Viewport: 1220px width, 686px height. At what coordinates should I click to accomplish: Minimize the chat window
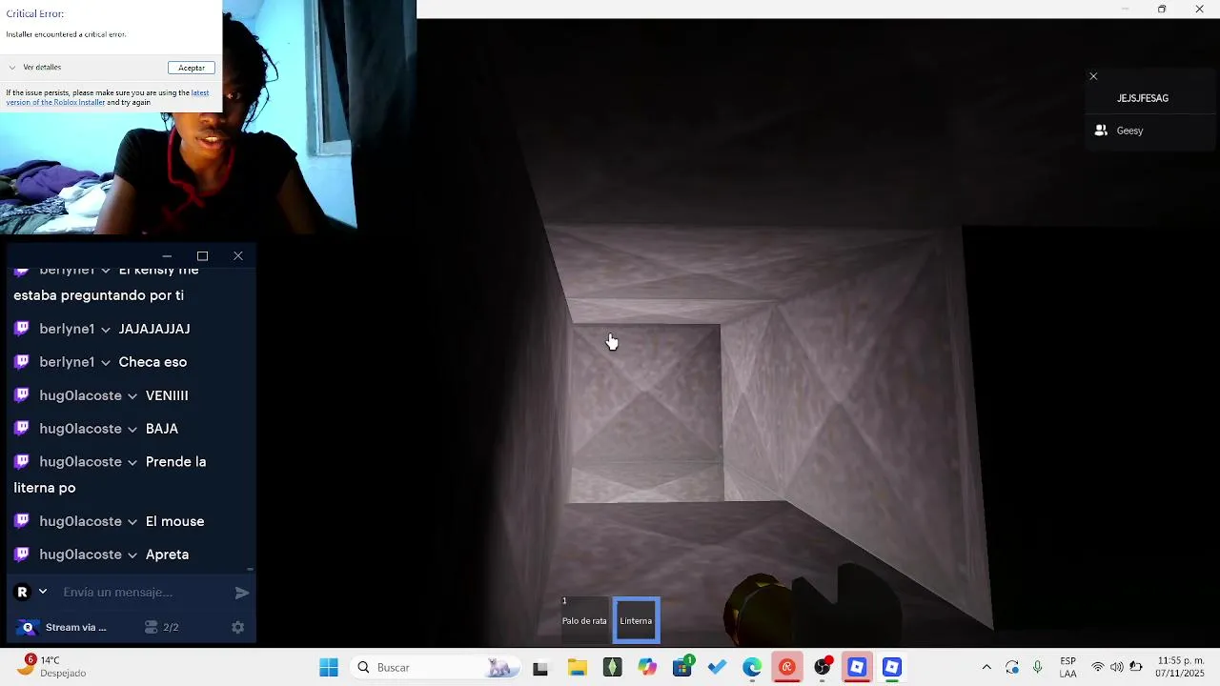167,256
